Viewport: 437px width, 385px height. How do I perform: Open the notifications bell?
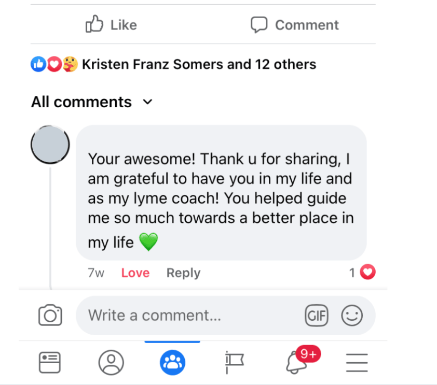[x=297, y=362]
